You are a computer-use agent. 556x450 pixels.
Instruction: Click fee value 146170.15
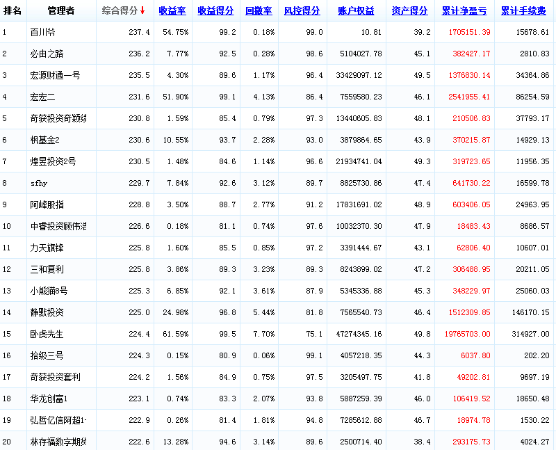[530, 313]
